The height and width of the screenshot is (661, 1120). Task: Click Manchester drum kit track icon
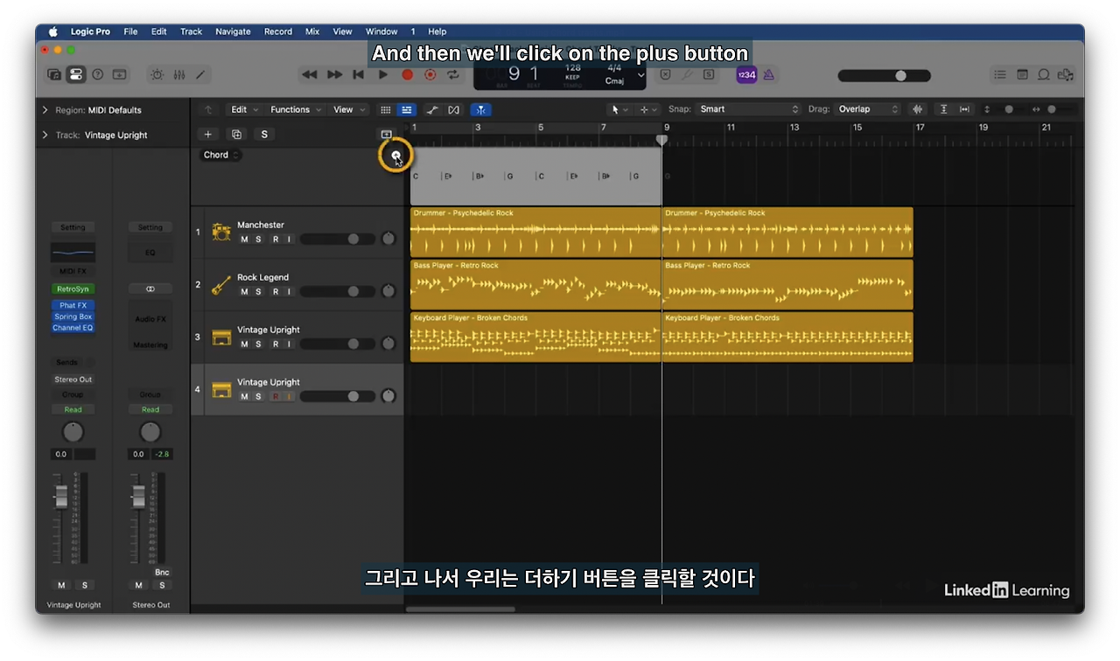(221, 232)
